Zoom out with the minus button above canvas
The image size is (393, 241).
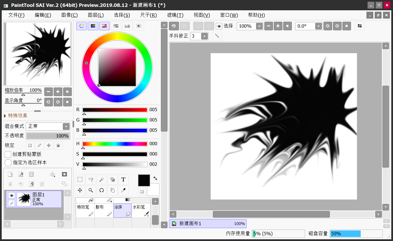click(269, 26)
